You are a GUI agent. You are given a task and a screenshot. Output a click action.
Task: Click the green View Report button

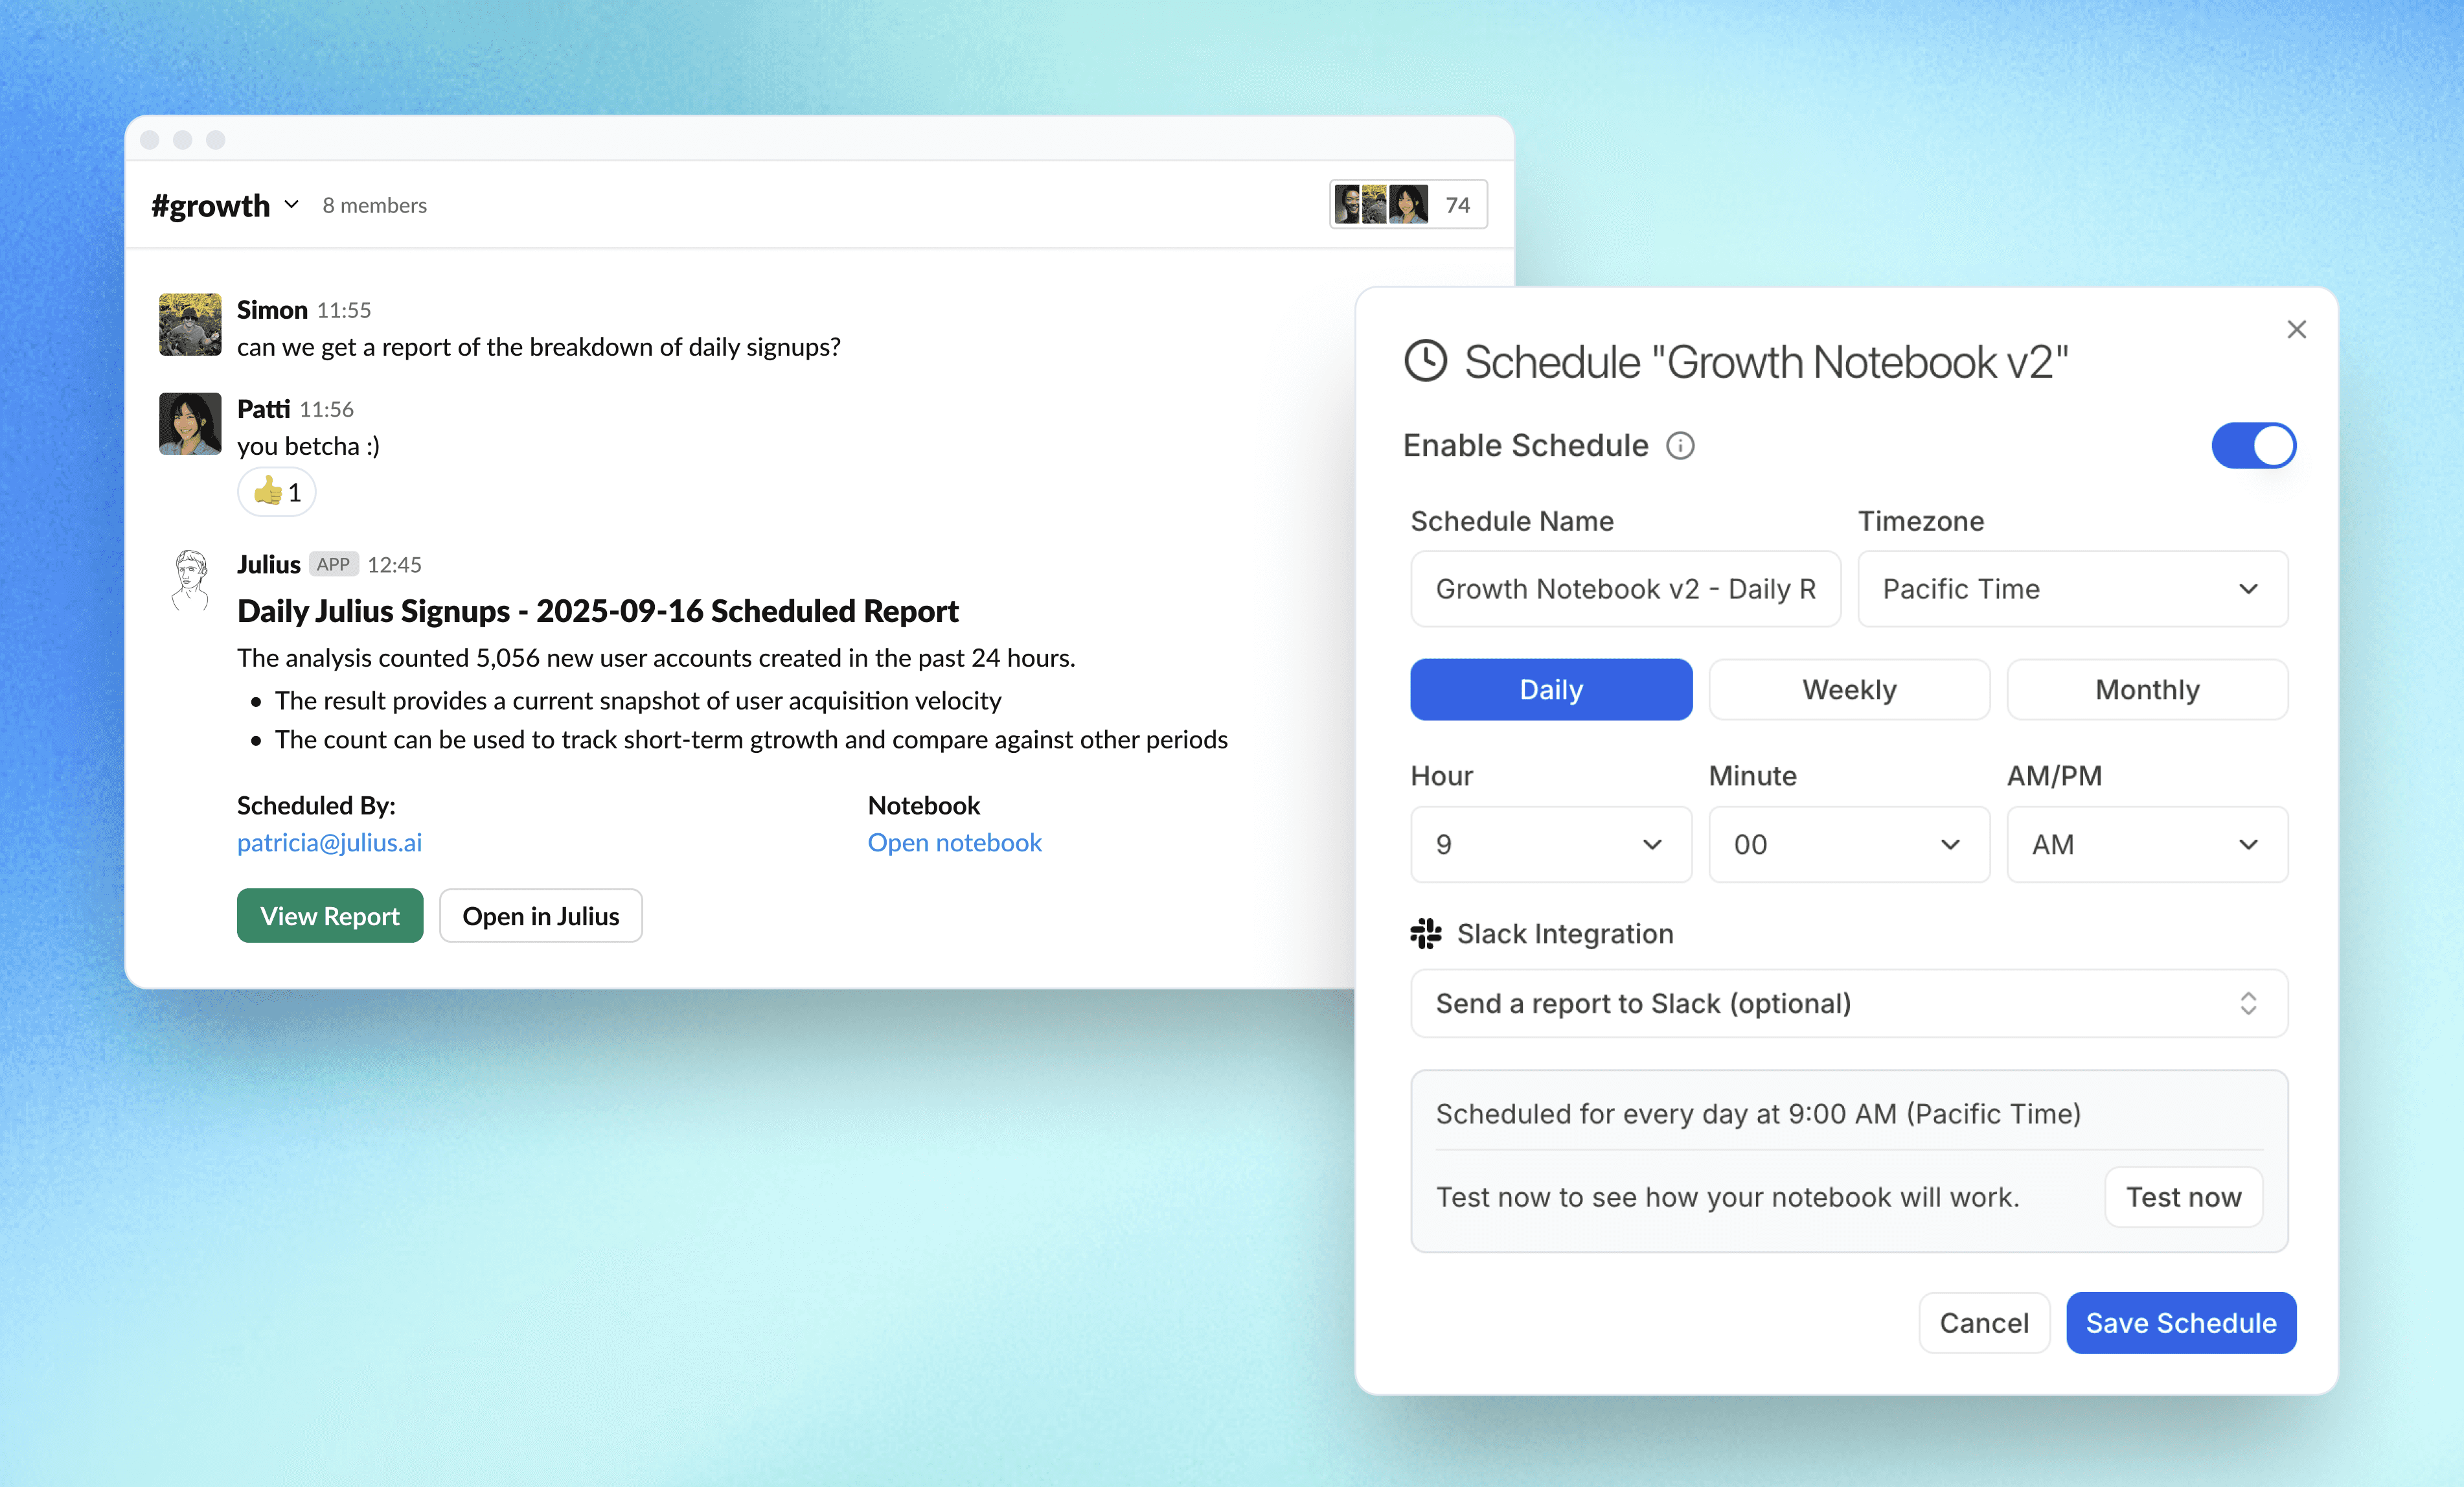coord(330,916)
